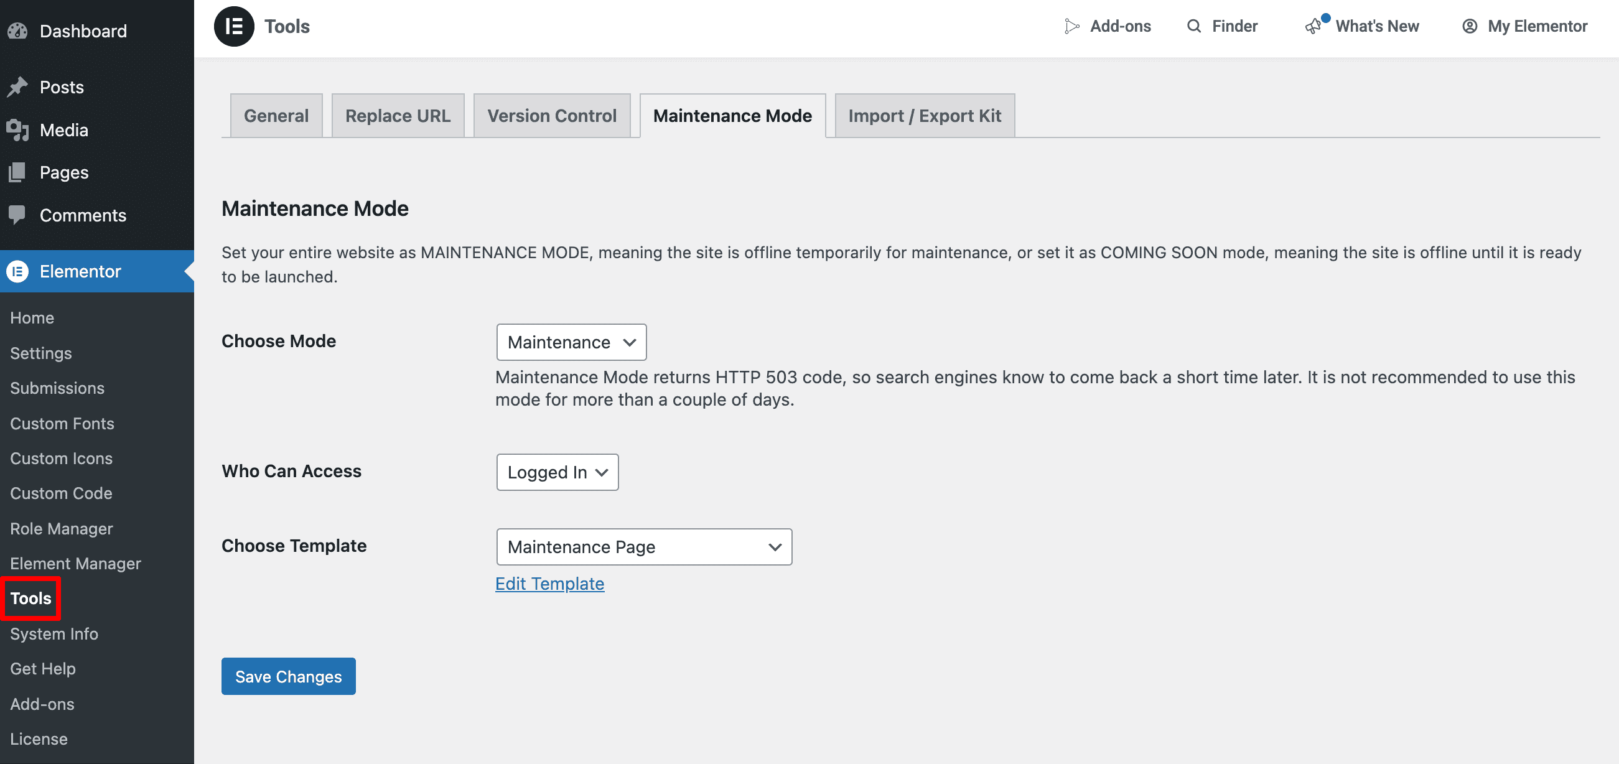Open the Who Can Access dropdown
The width and height of the screenshot is (1619, 764).
558,472
